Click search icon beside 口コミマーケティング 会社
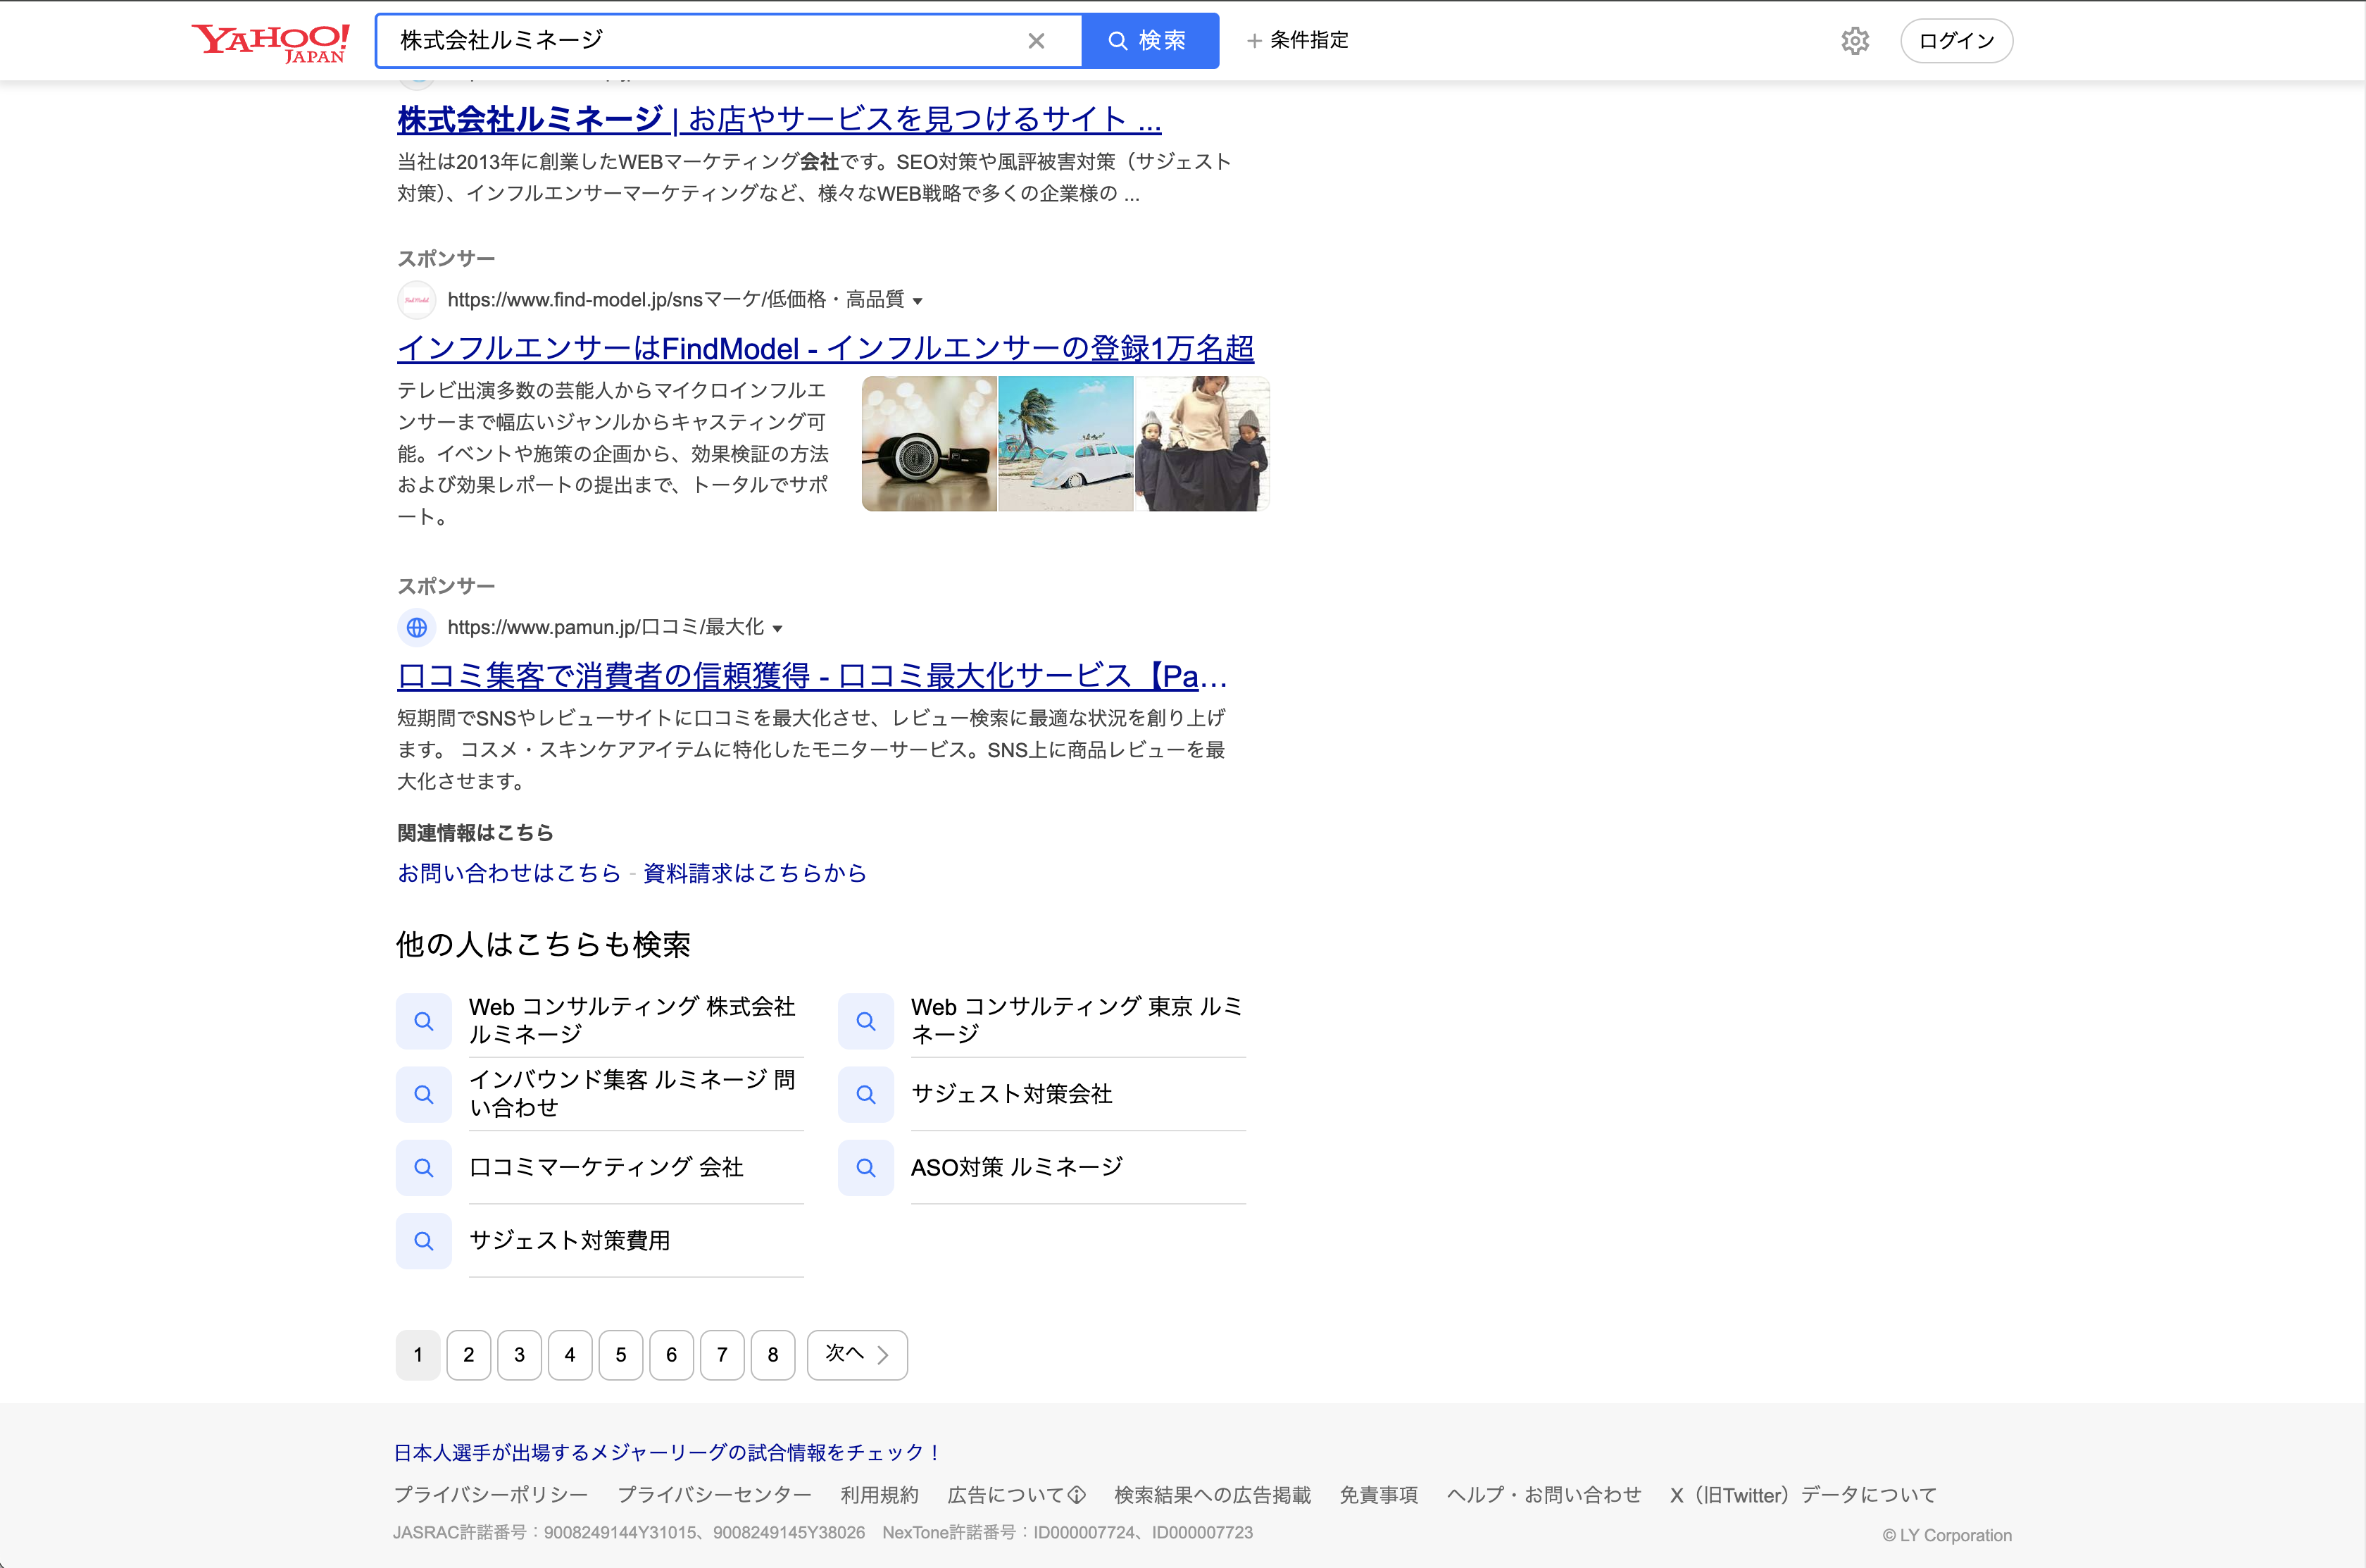2366x1568 pixels. [424, 1167]
